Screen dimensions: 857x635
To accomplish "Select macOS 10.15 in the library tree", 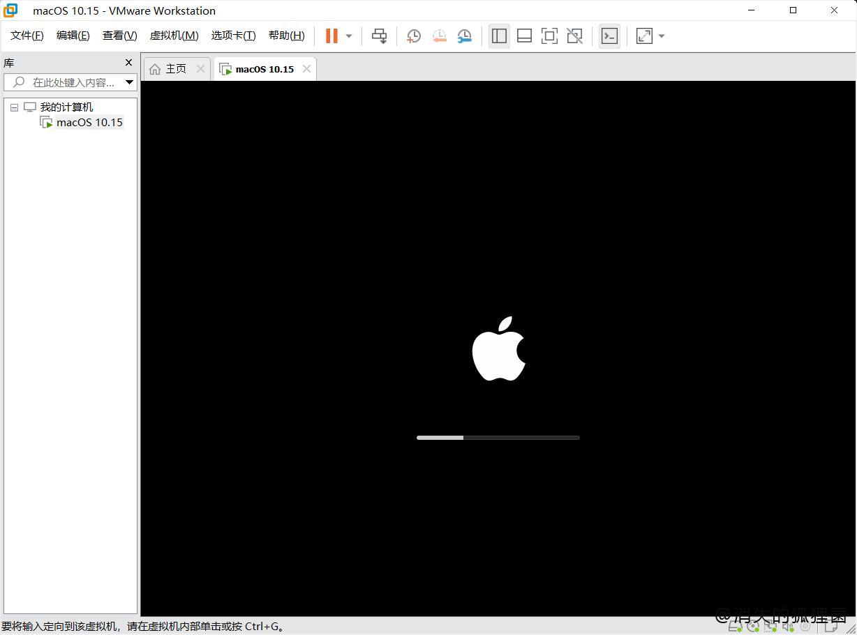I will (x=89, y=122).
